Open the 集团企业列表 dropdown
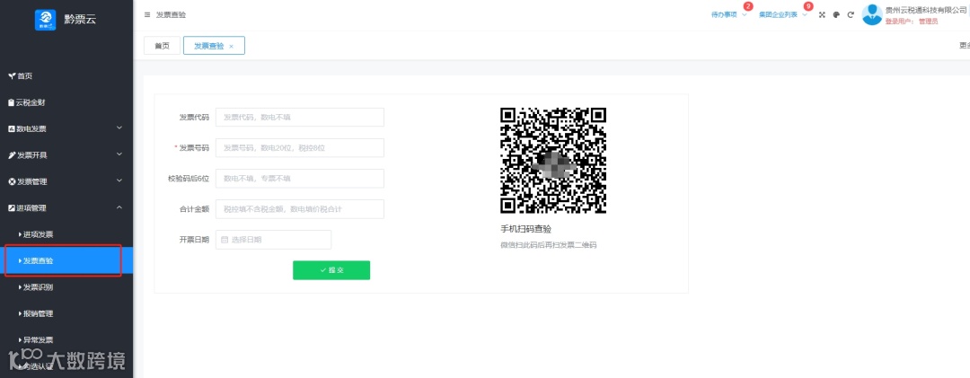 point(782,15)
